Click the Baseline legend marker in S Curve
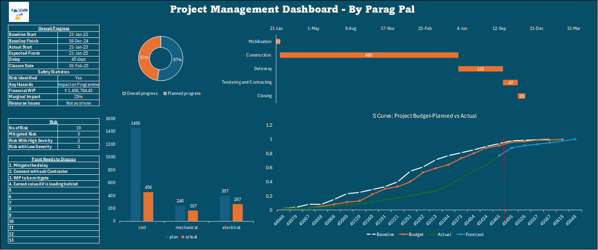This screenshot has height=250, width=598. (x=371, y=235)
